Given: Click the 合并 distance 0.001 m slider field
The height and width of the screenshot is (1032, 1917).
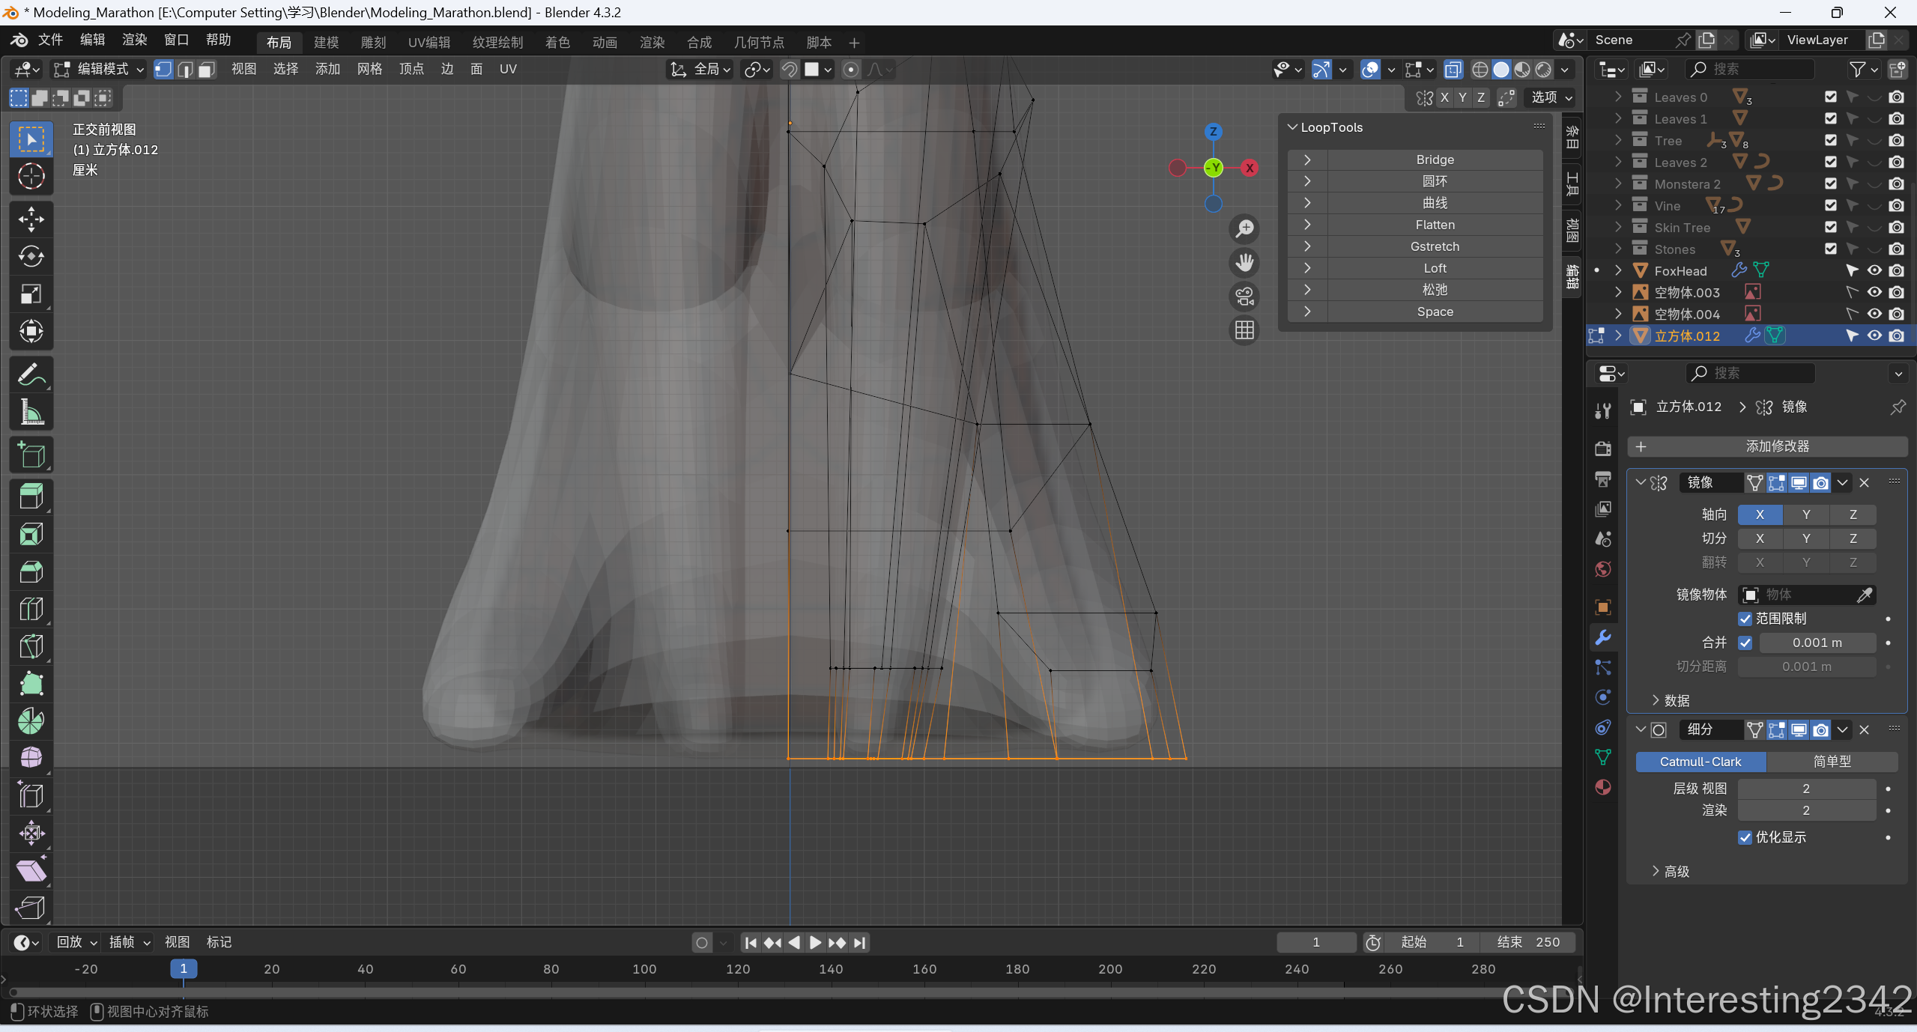Looking at the screenshot, I should (x=1816, y=643).
